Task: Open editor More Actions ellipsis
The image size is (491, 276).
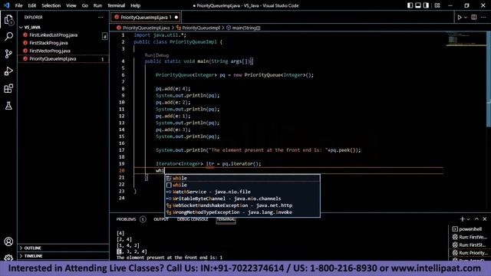Action: coord(483,17)
